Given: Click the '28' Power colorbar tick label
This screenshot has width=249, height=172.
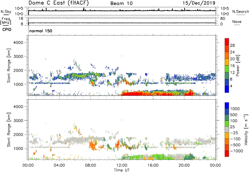Looking at the screenshot, I should [x=232, y=45].
